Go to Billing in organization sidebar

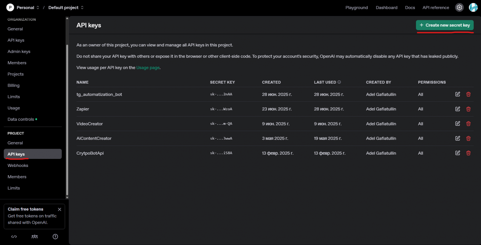click(x=14, y=85)
